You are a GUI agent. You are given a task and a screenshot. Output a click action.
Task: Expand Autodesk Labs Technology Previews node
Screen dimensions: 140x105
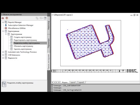[3, 52]
